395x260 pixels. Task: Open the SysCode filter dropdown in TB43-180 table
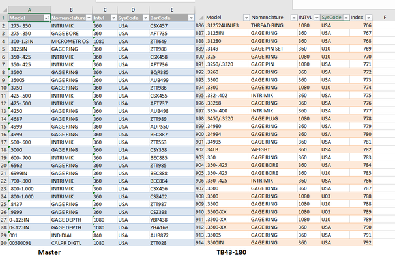346,18
